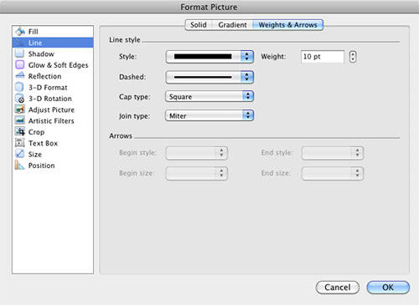Click the Weight stepper arrows
This screenshot has width=419, height=305.
point(353,57)
